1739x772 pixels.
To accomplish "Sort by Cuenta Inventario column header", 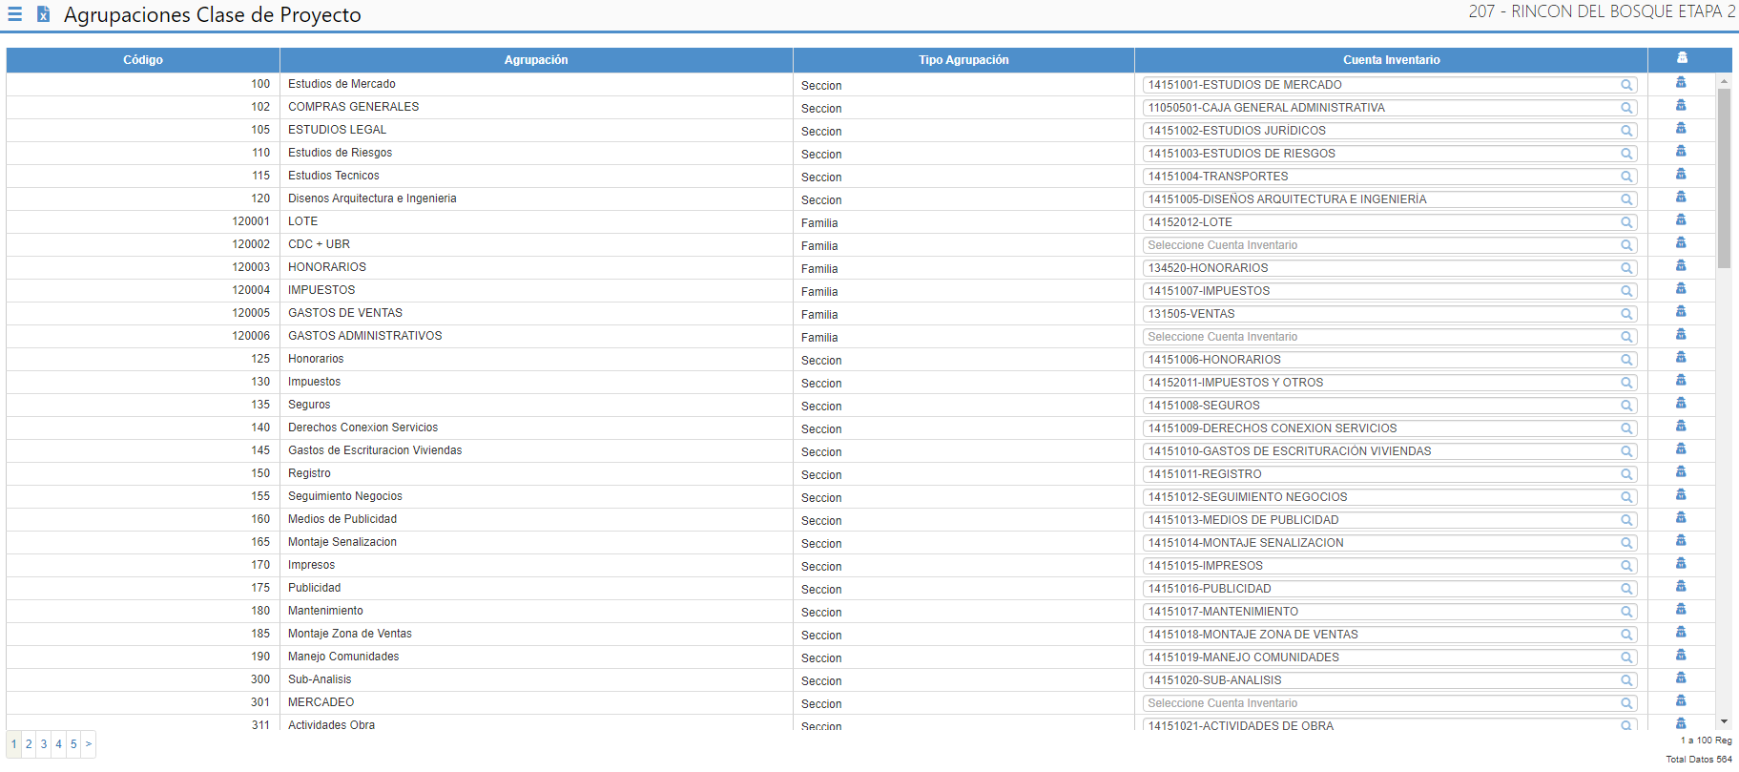I will (1391, 60).
